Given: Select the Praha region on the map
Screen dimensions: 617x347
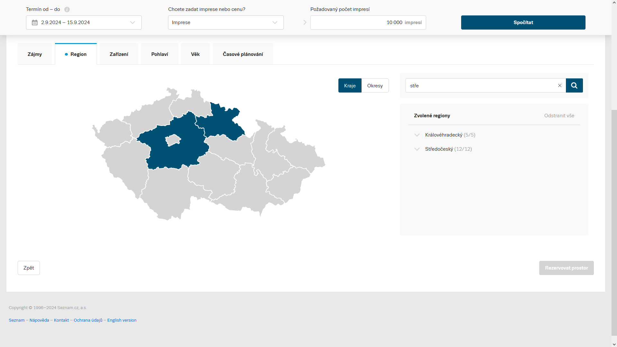Looking at the screenshot, I should click(173, 140).
